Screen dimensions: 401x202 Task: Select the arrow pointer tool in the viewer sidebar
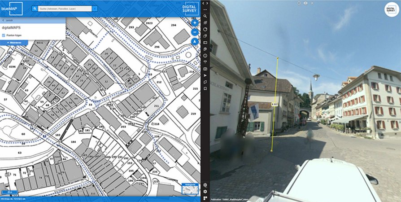[x=205, y=75]
